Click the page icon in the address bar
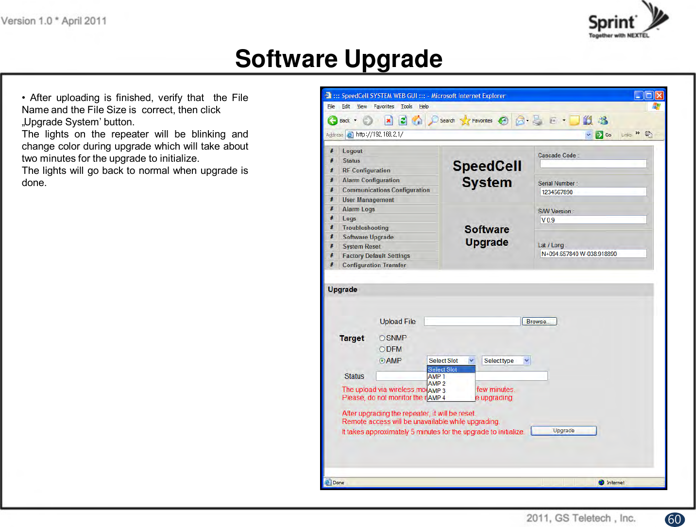Viewport: 696px width, 527px height. 350,135
